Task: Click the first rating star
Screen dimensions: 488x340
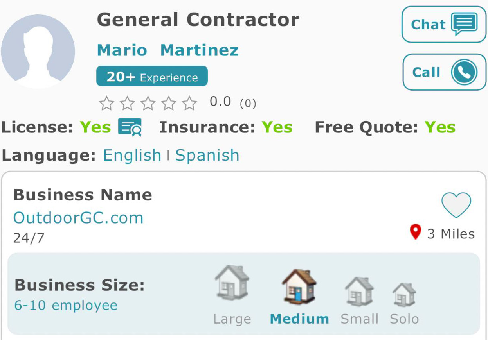Action: (106, 104)
